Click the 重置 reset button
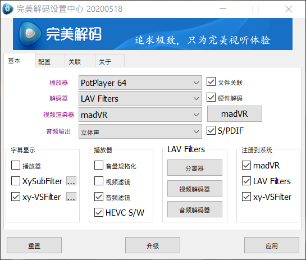This screenshot has width=306, height=260. [x=34, y=245]
